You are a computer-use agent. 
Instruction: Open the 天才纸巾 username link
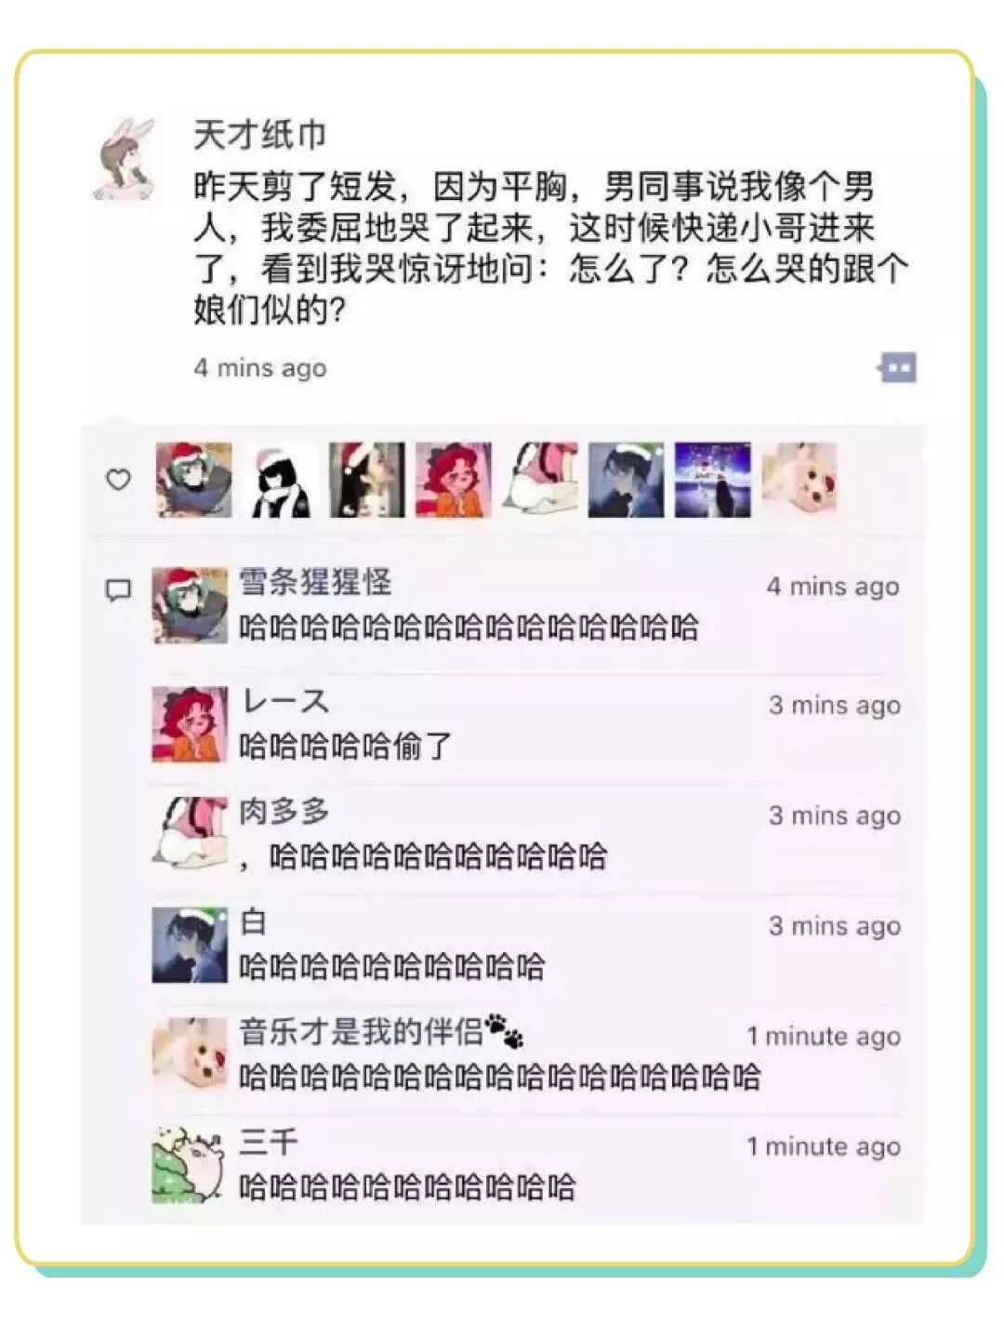(x=259, y=135)
